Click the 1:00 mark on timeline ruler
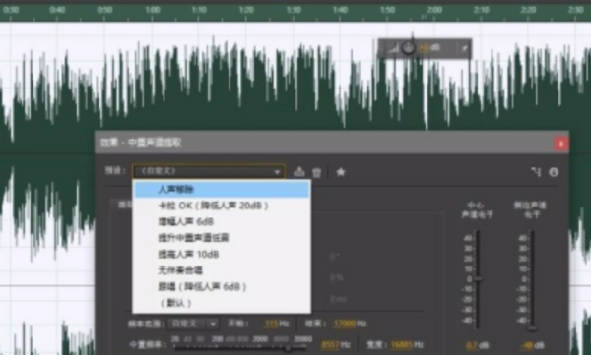Screen dimensions: 591x355 point(153,10)
